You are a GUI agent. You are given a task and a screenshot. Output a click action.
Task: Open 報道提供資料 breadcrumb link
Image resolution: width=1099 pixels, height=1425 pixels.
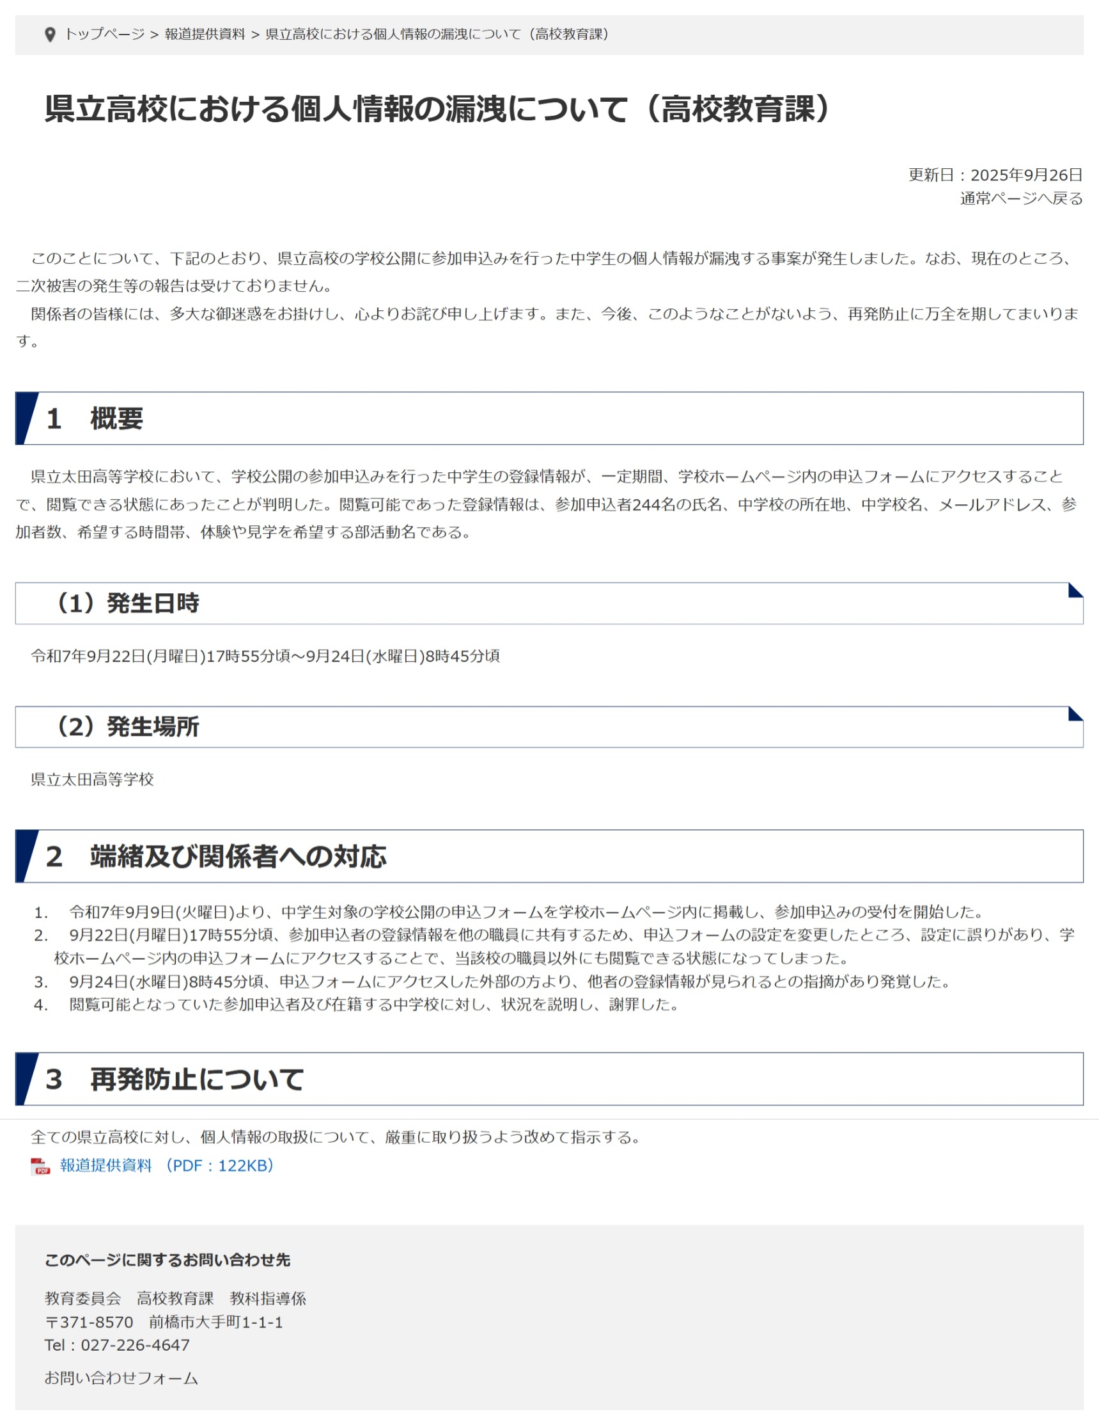click(205, 34)
